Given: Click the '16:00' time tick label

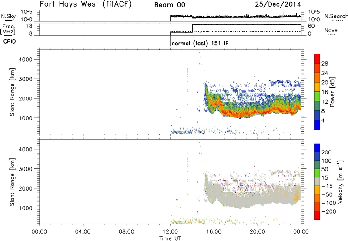Looking at the screenshot, I should tap(214, 232).
